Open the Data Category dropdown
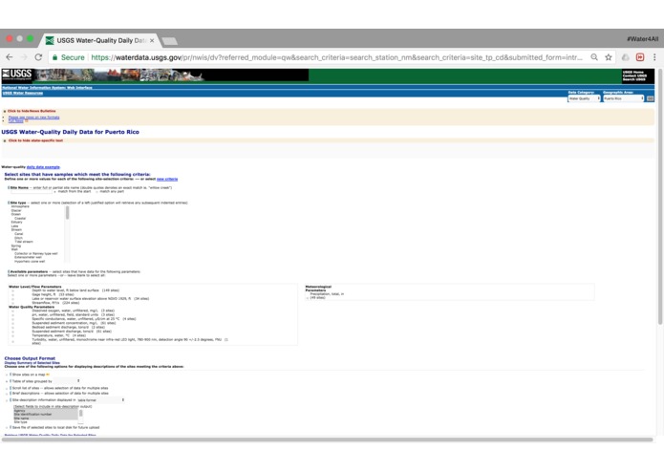The image size is (664, 472). coord(584,98)
